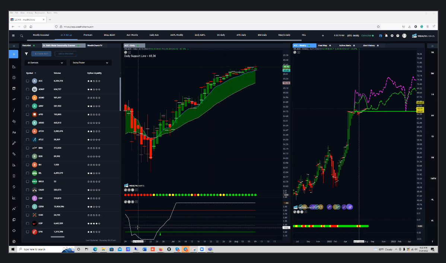The height and width of the screenshot is (263, 446).
Task: Open the All Symbols dropdown
Action: 45,63
